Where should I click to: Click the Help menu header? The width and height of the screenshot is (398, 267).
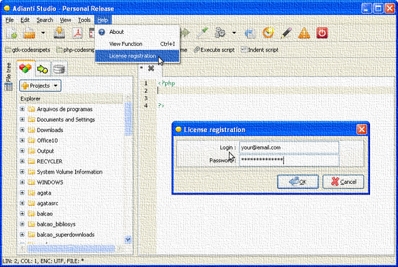103,20
